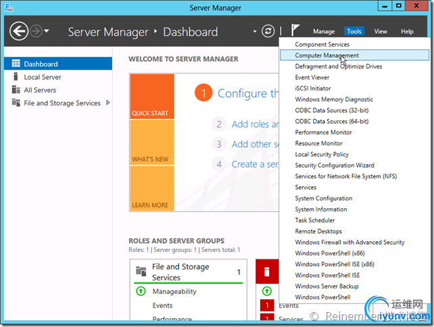This screenshot has height=327, width=434.
Task: Select the WHAT'S NEW tile
Action: click(x=152, y=143)
